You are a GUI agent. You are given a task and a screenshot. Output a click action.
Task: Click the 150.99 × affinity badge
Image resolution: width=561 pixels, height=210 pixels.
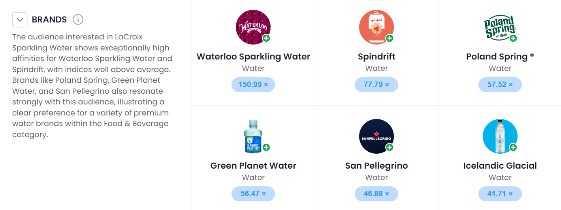253,85
